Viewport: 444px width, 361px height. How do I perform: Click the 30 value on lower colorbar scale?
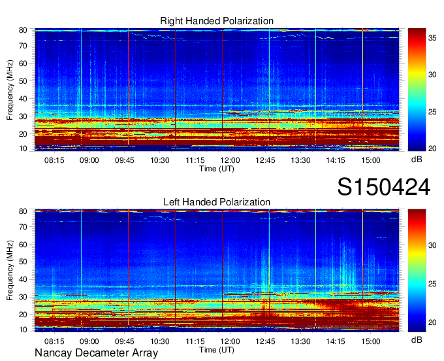[432, 245]
